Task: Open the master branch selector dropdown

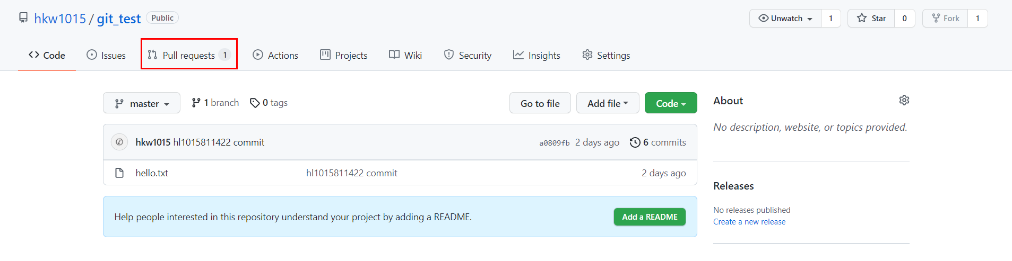Action: [x=142, y=103]
